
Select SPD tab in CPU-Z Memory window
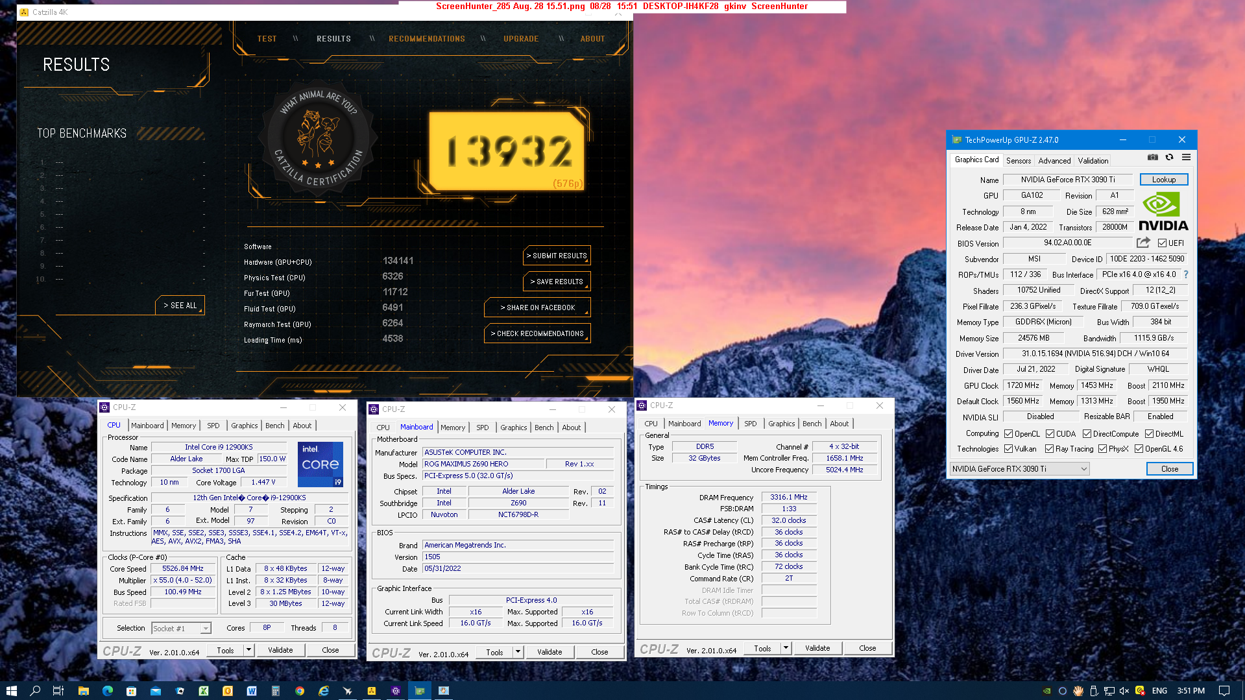(751, 424)
